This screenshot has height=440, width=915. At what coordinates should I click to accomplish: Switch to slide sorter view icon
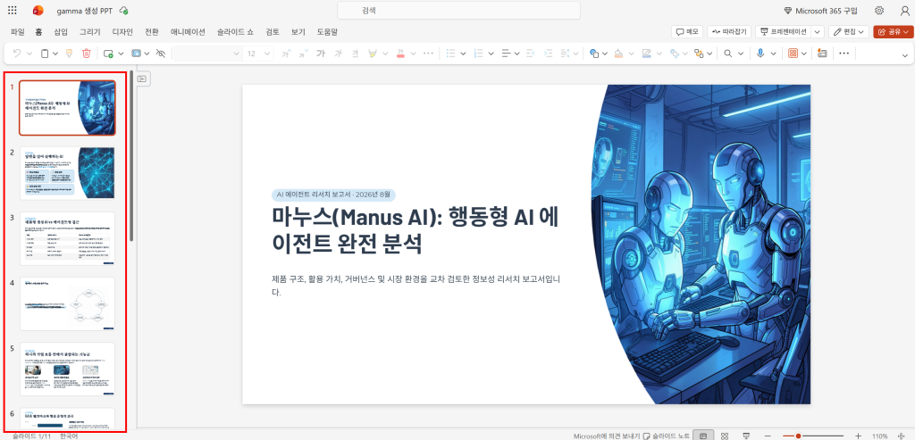[x=724, y=436]
